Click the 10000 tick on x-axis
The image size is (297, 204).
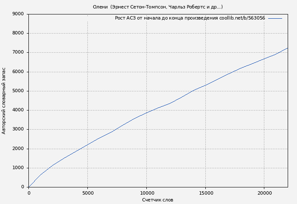(146, 193)
